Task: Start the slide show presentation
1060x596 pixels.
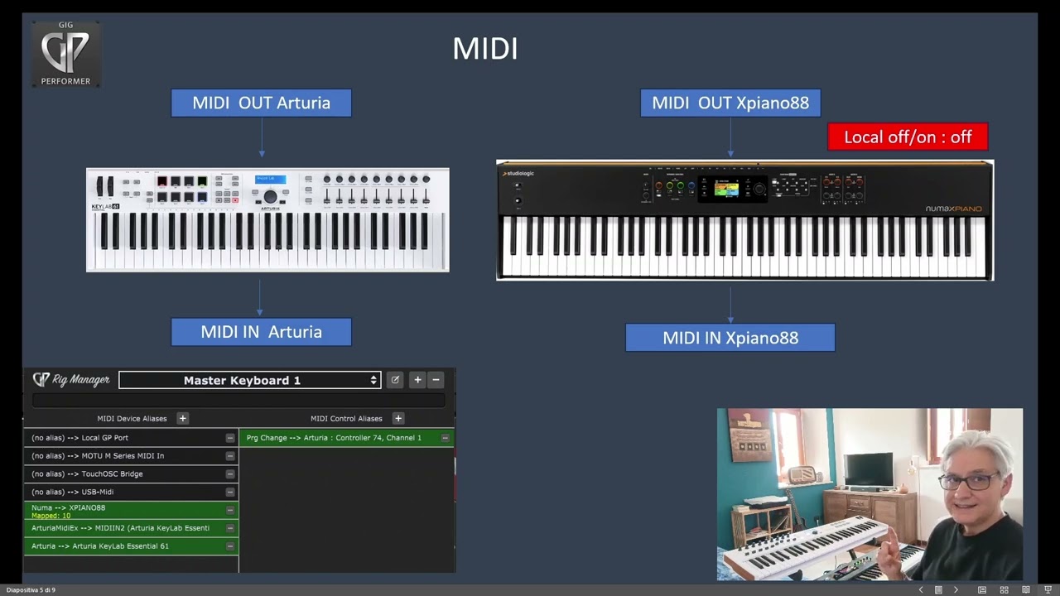Action: 1048,590
